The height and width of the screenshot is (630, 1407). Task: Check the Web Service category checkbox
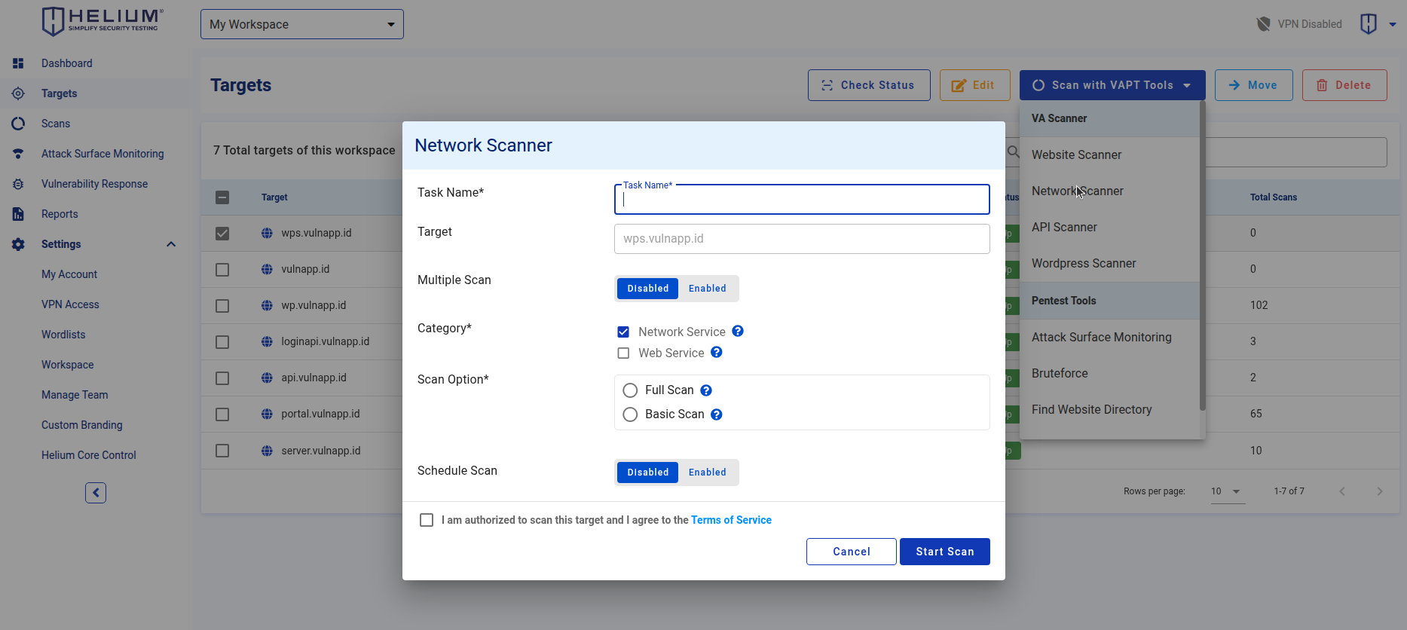(x=623, y=353)
